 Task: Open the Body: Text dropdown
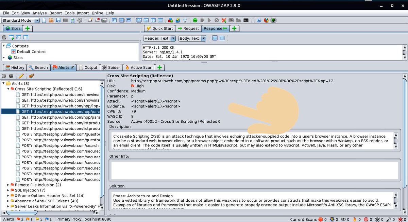pos(192,38)
